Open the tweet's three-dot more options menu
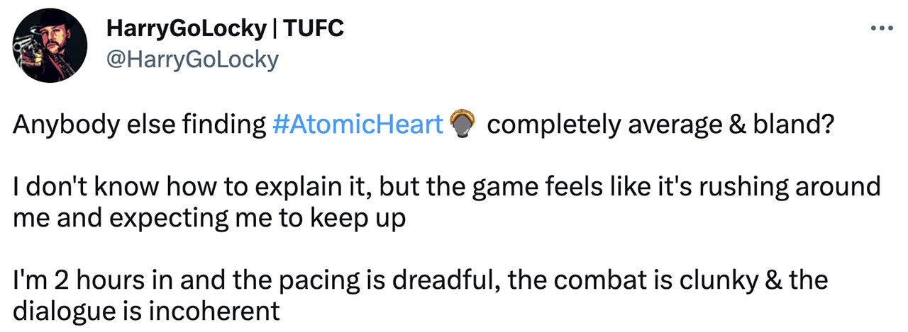Viewport: 908px width, 332px height. [x=882, y=29]
